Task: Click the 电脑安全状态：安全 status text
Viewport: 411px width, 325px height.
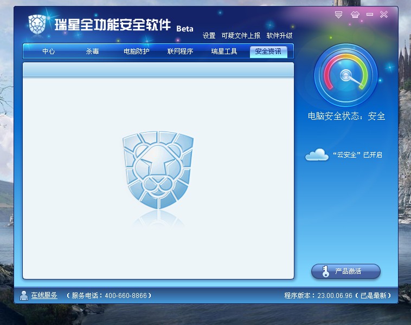Action: tap(346, 116)
